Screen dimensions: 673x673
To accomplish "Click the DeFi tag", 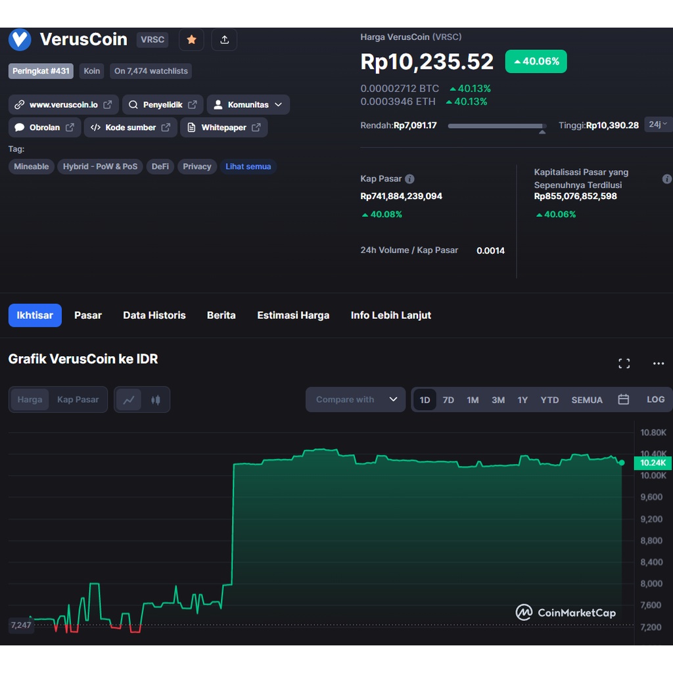I will tap(160, 166).
